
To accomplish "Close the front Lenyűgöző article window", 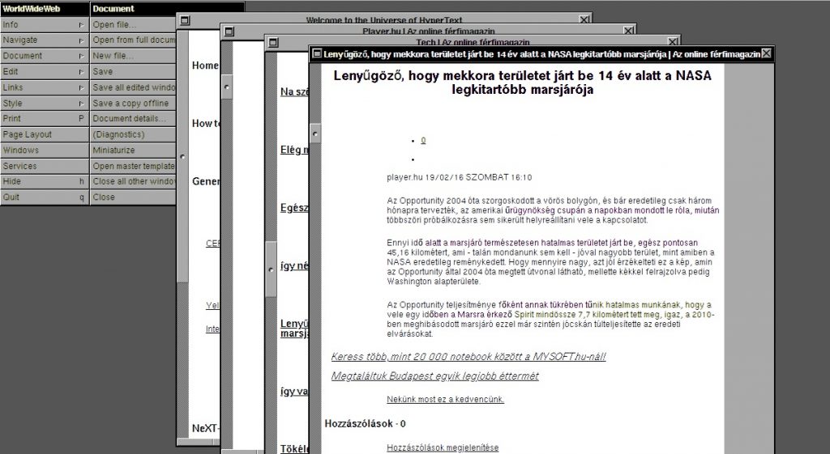I will click(x=766, y=53).
